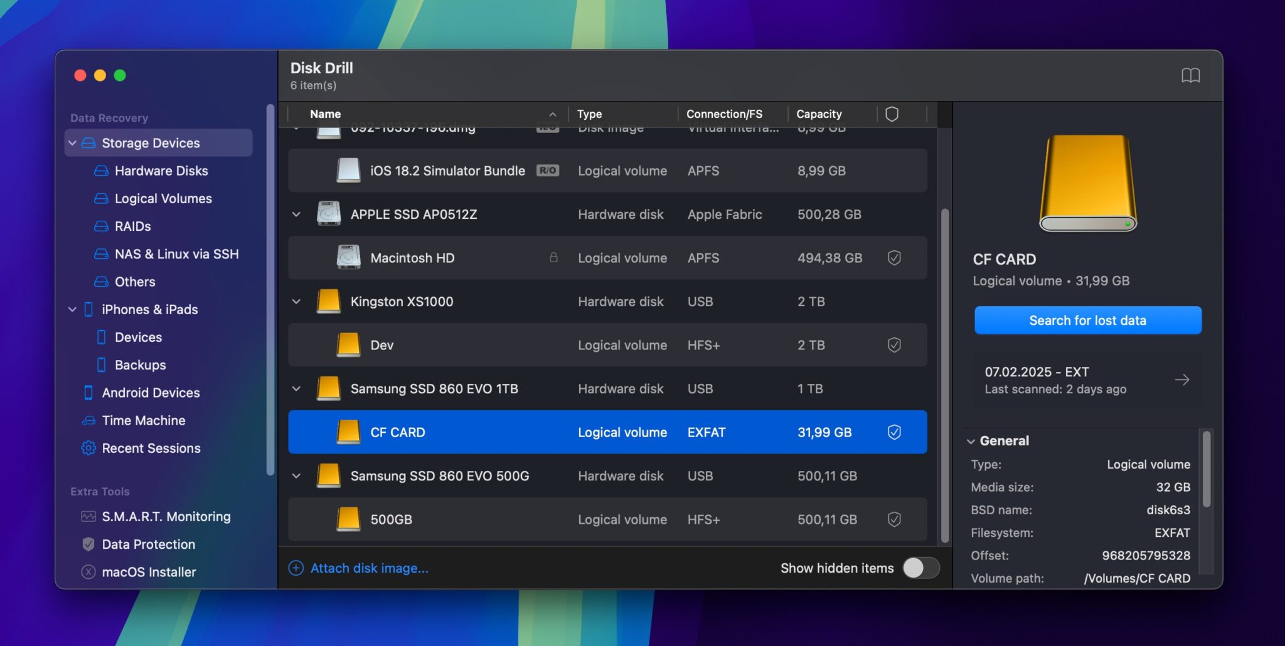1285x646 pixels.
Task: Collapse the Storage Devices section
Action: (x=72, y=142)
